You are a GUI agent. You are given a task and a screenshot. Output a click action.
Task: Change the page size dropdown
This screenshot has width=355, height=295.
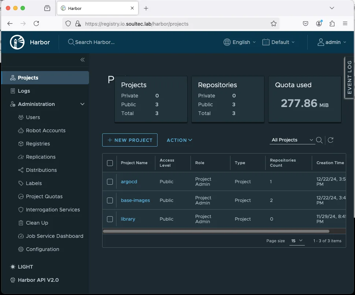coord(297,241)
